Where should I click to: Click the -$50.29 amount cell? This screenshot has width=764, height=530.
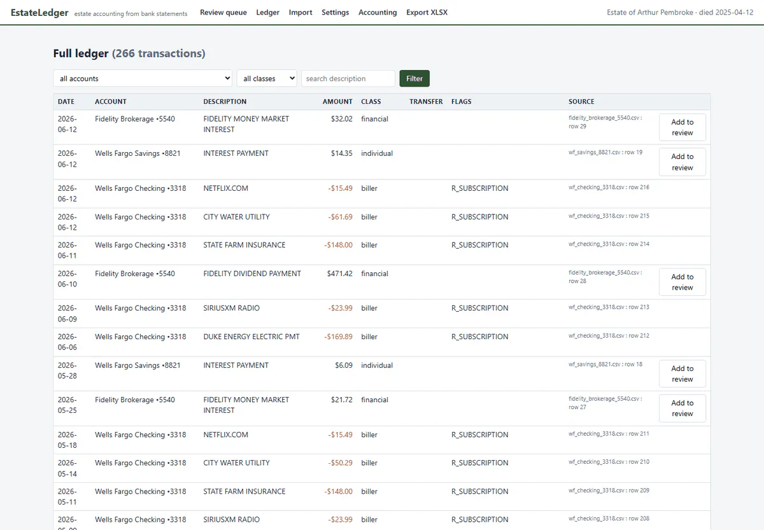(341, 463)
